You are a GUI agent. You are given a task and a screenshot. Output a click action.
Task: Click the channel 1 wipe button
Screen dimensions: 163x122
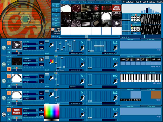click(41, 48)
